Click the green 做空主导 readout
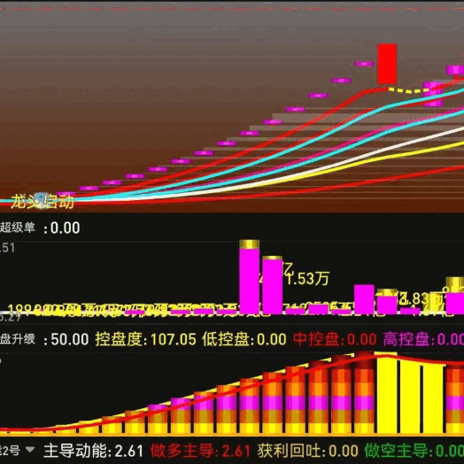The width and height of the screenshot is (464, 464). [x=414, y=451]
